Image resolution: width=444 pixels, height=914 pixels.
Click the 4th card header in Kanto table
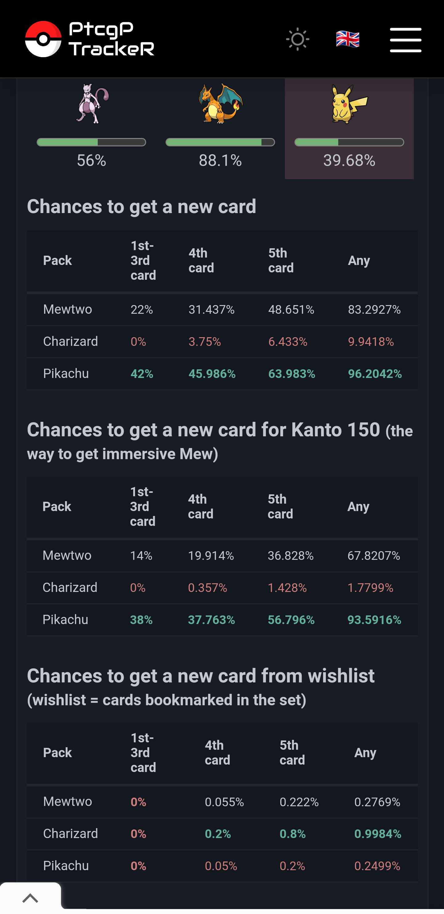pos(200,506)
